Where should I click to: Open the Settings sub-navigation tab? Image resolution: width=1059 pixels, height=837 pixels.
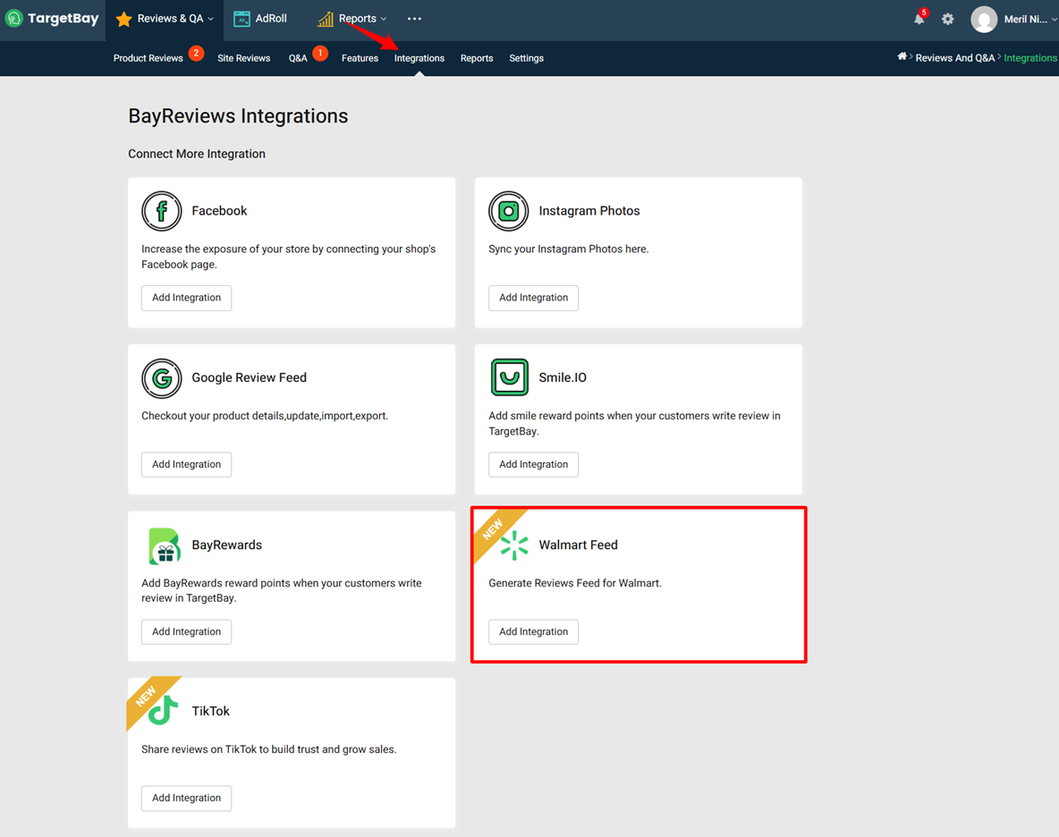coord(526,58)
